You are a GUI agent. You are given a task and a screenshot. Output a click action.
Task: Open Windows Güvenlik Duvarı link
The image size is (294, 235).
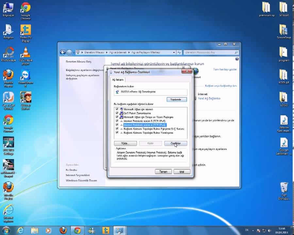[81, 180]
